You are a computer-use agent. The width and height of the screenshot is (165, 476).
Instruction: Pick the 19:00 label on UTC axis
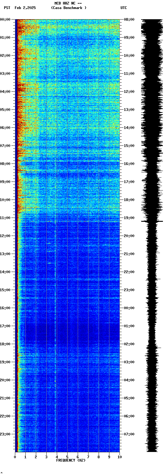129,218
